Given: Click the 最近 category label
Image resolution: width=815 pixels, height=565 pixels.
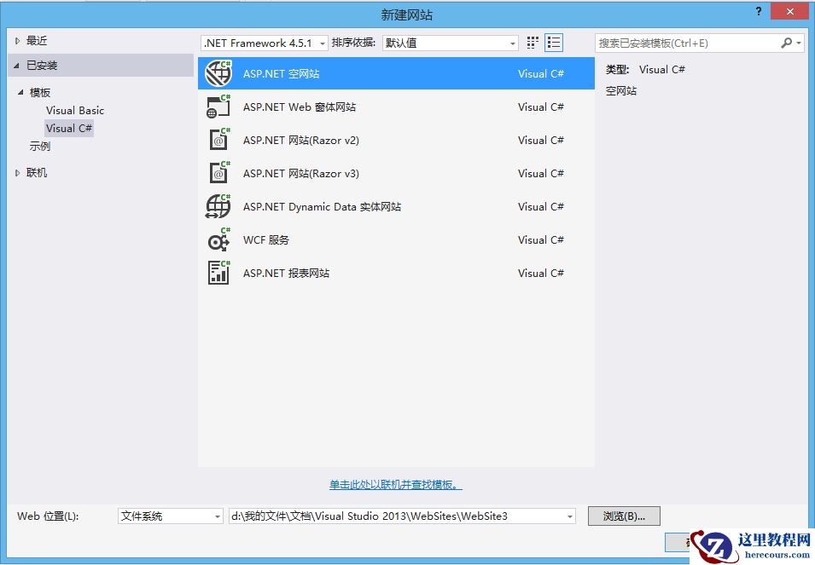Looking at the screenshot, I should click(x=37, y=40).
